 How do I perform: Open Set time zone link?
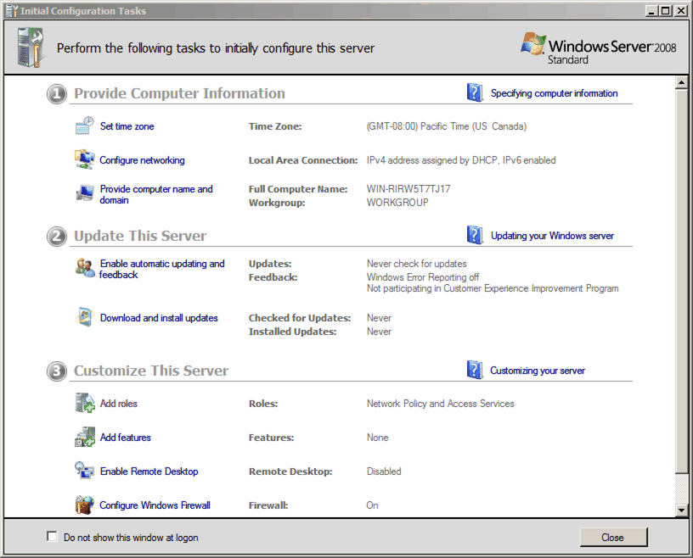127,126
